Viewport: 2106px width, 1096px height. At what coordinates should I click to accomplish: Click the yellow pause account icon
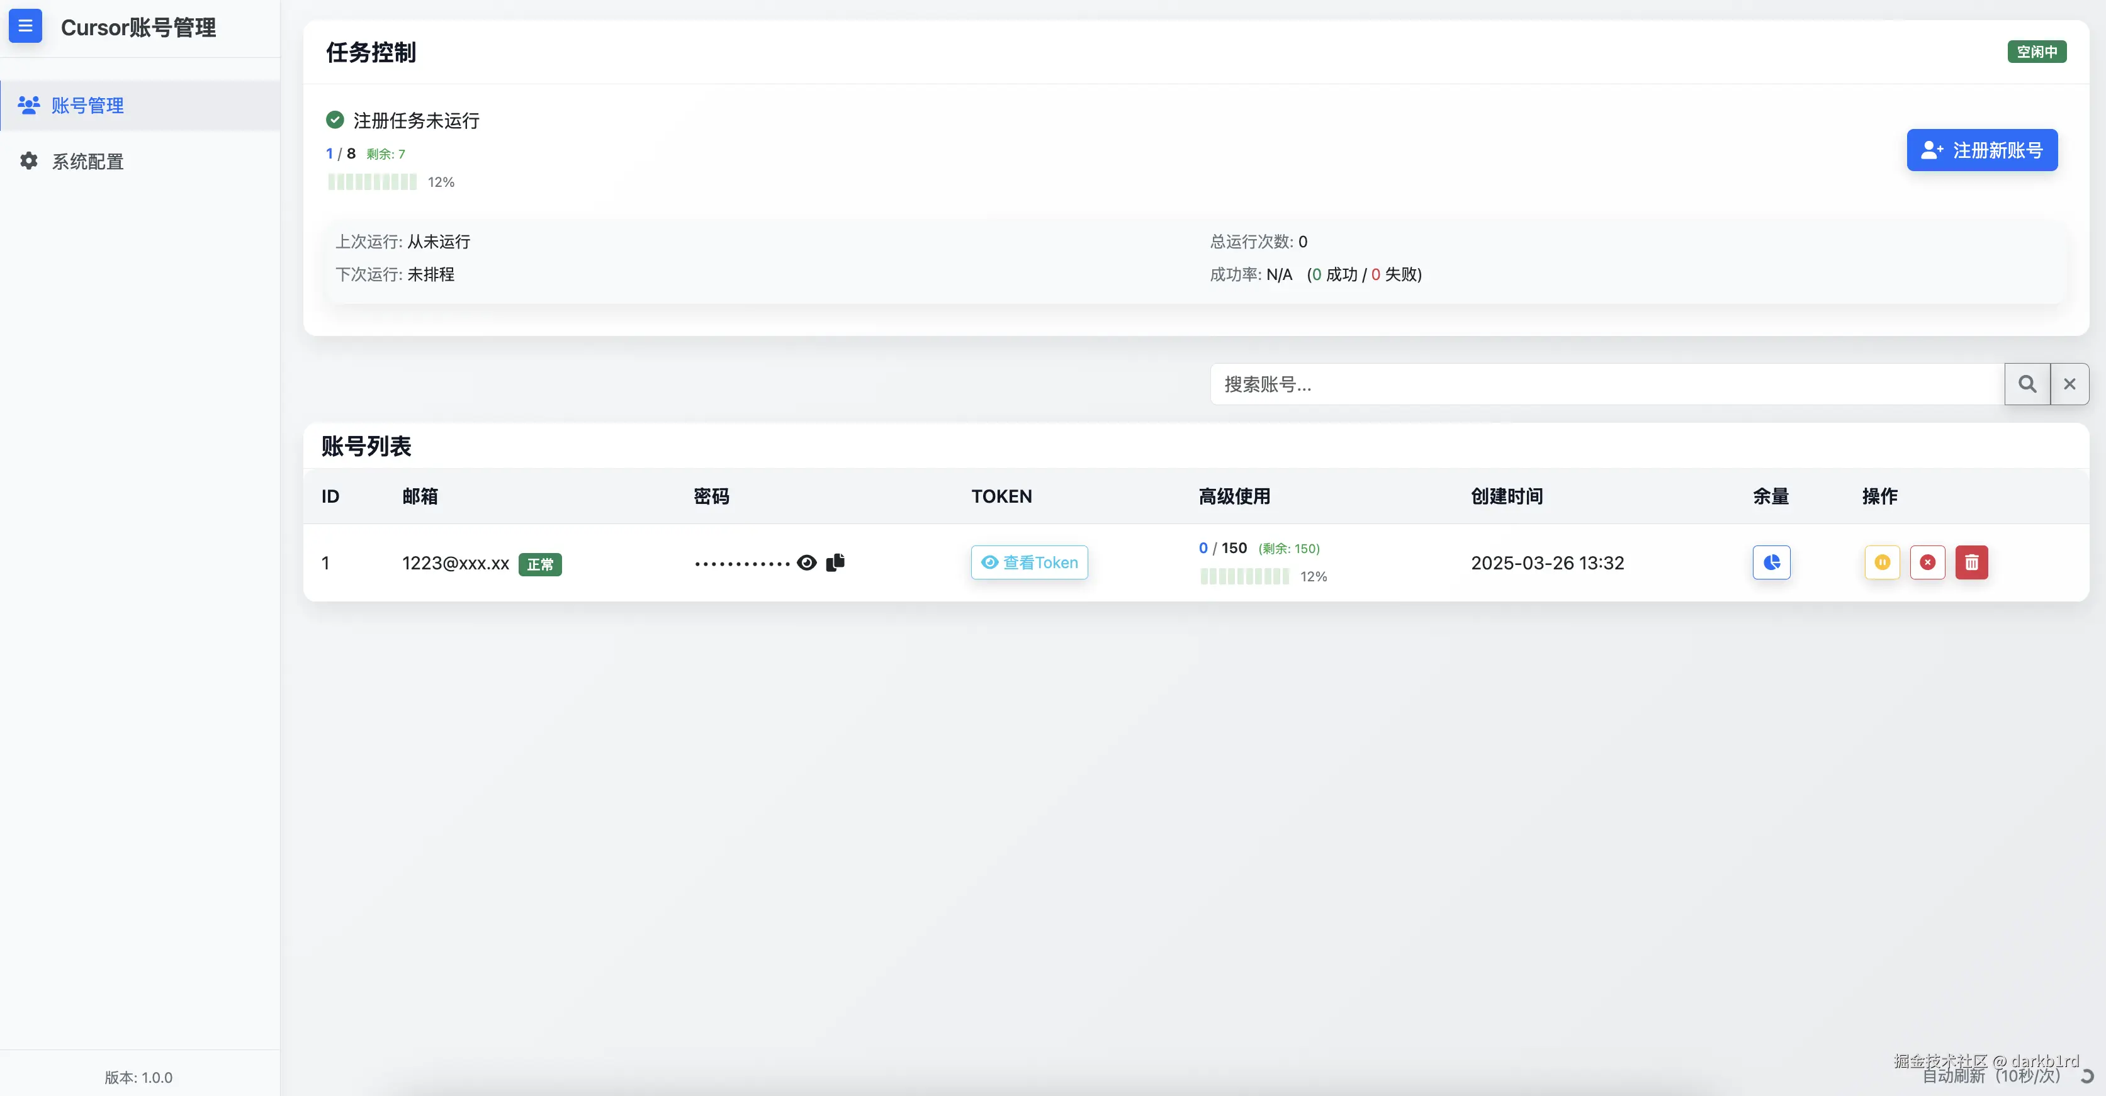pyautogui.click(x=1881, y=562)
